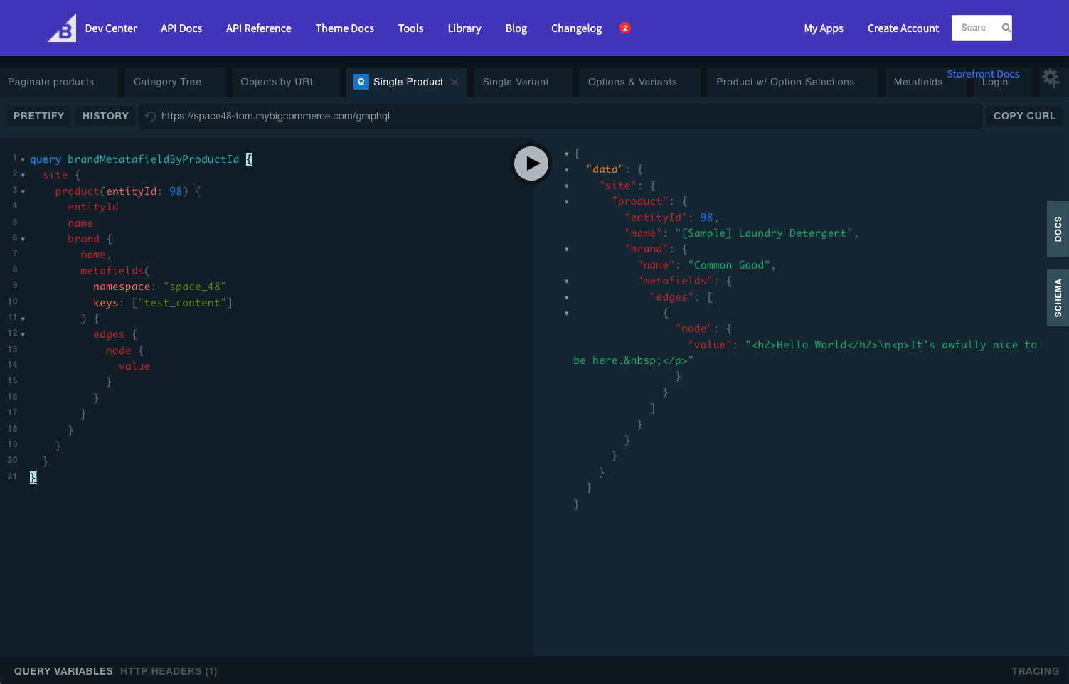This screenshot has width=1069, height=684.
Task: Open Theme Docs navigation link
Action: pos(345,28)
